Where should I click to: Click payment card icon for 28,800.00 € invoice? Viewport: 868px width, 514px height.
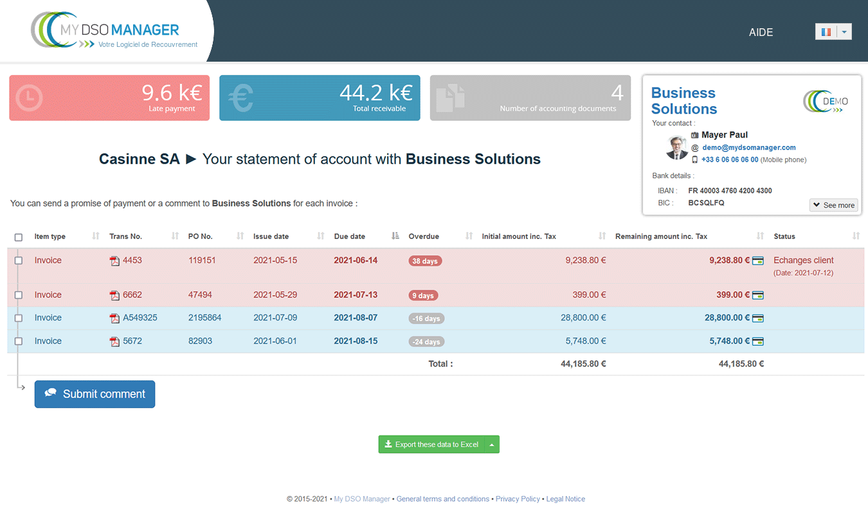pos(758,319)
